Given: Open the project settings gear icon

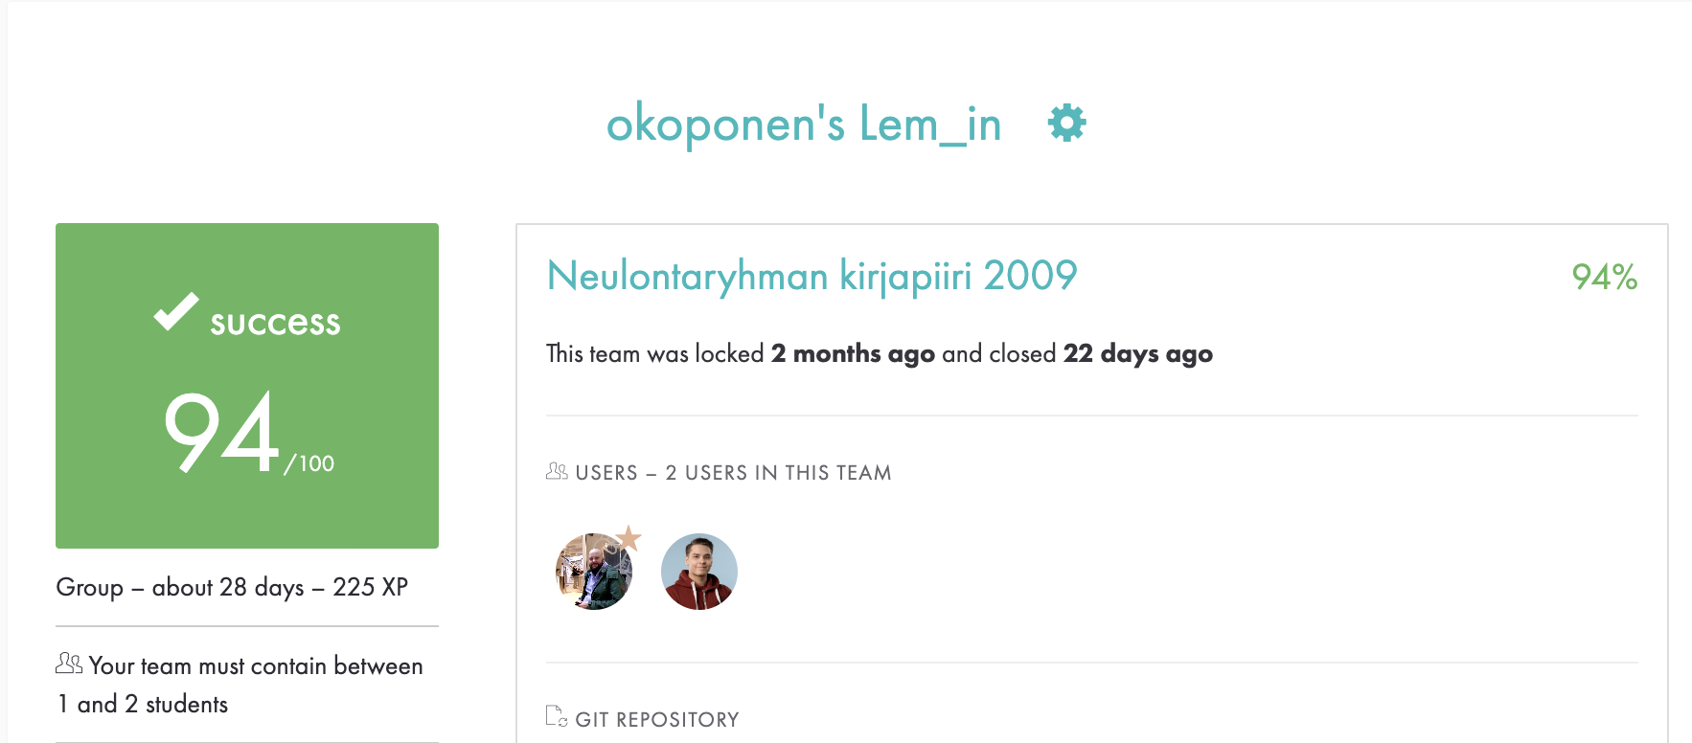Looking at the screenshot, I should [x=1066, y=124].
